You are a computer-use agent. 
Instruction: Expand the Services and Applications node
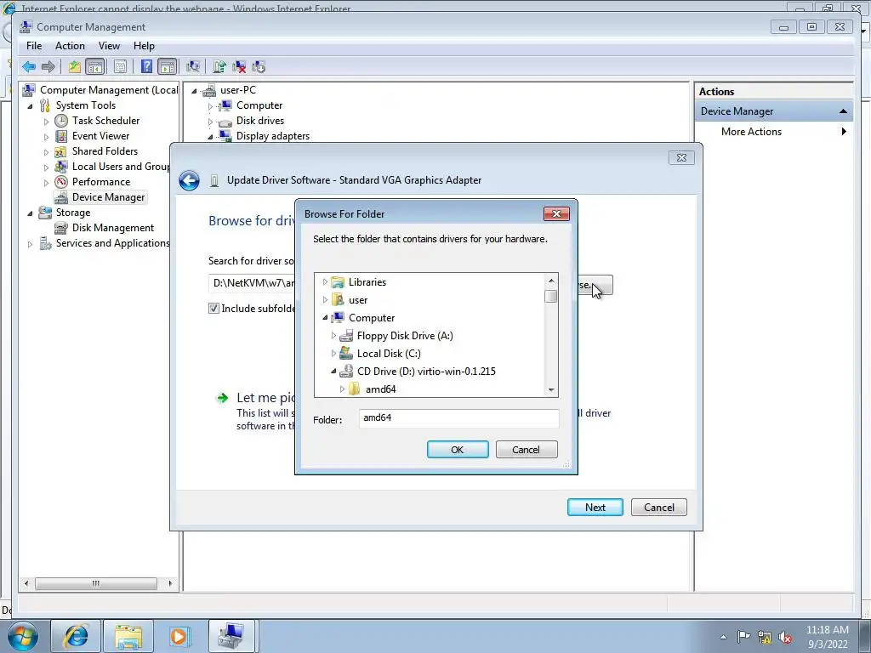[x=30, y=244]
